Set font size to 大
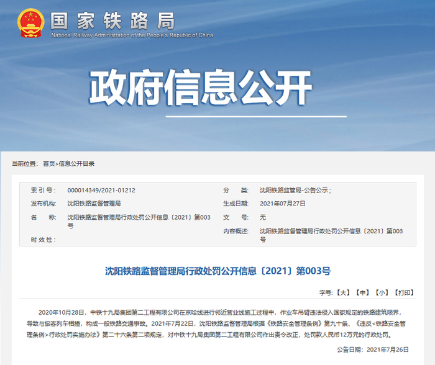The width and height of the screenshot is (435, 365). click(343, 292)
